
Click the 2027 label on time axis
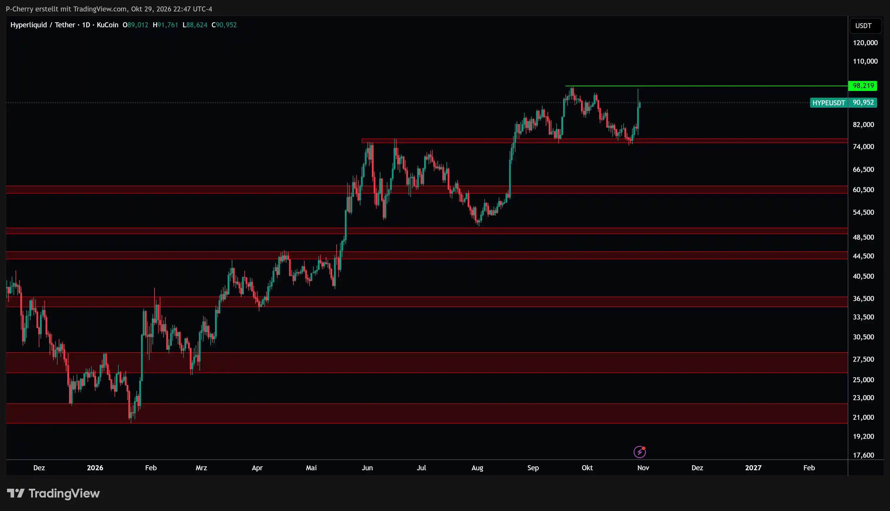[753, 468]
